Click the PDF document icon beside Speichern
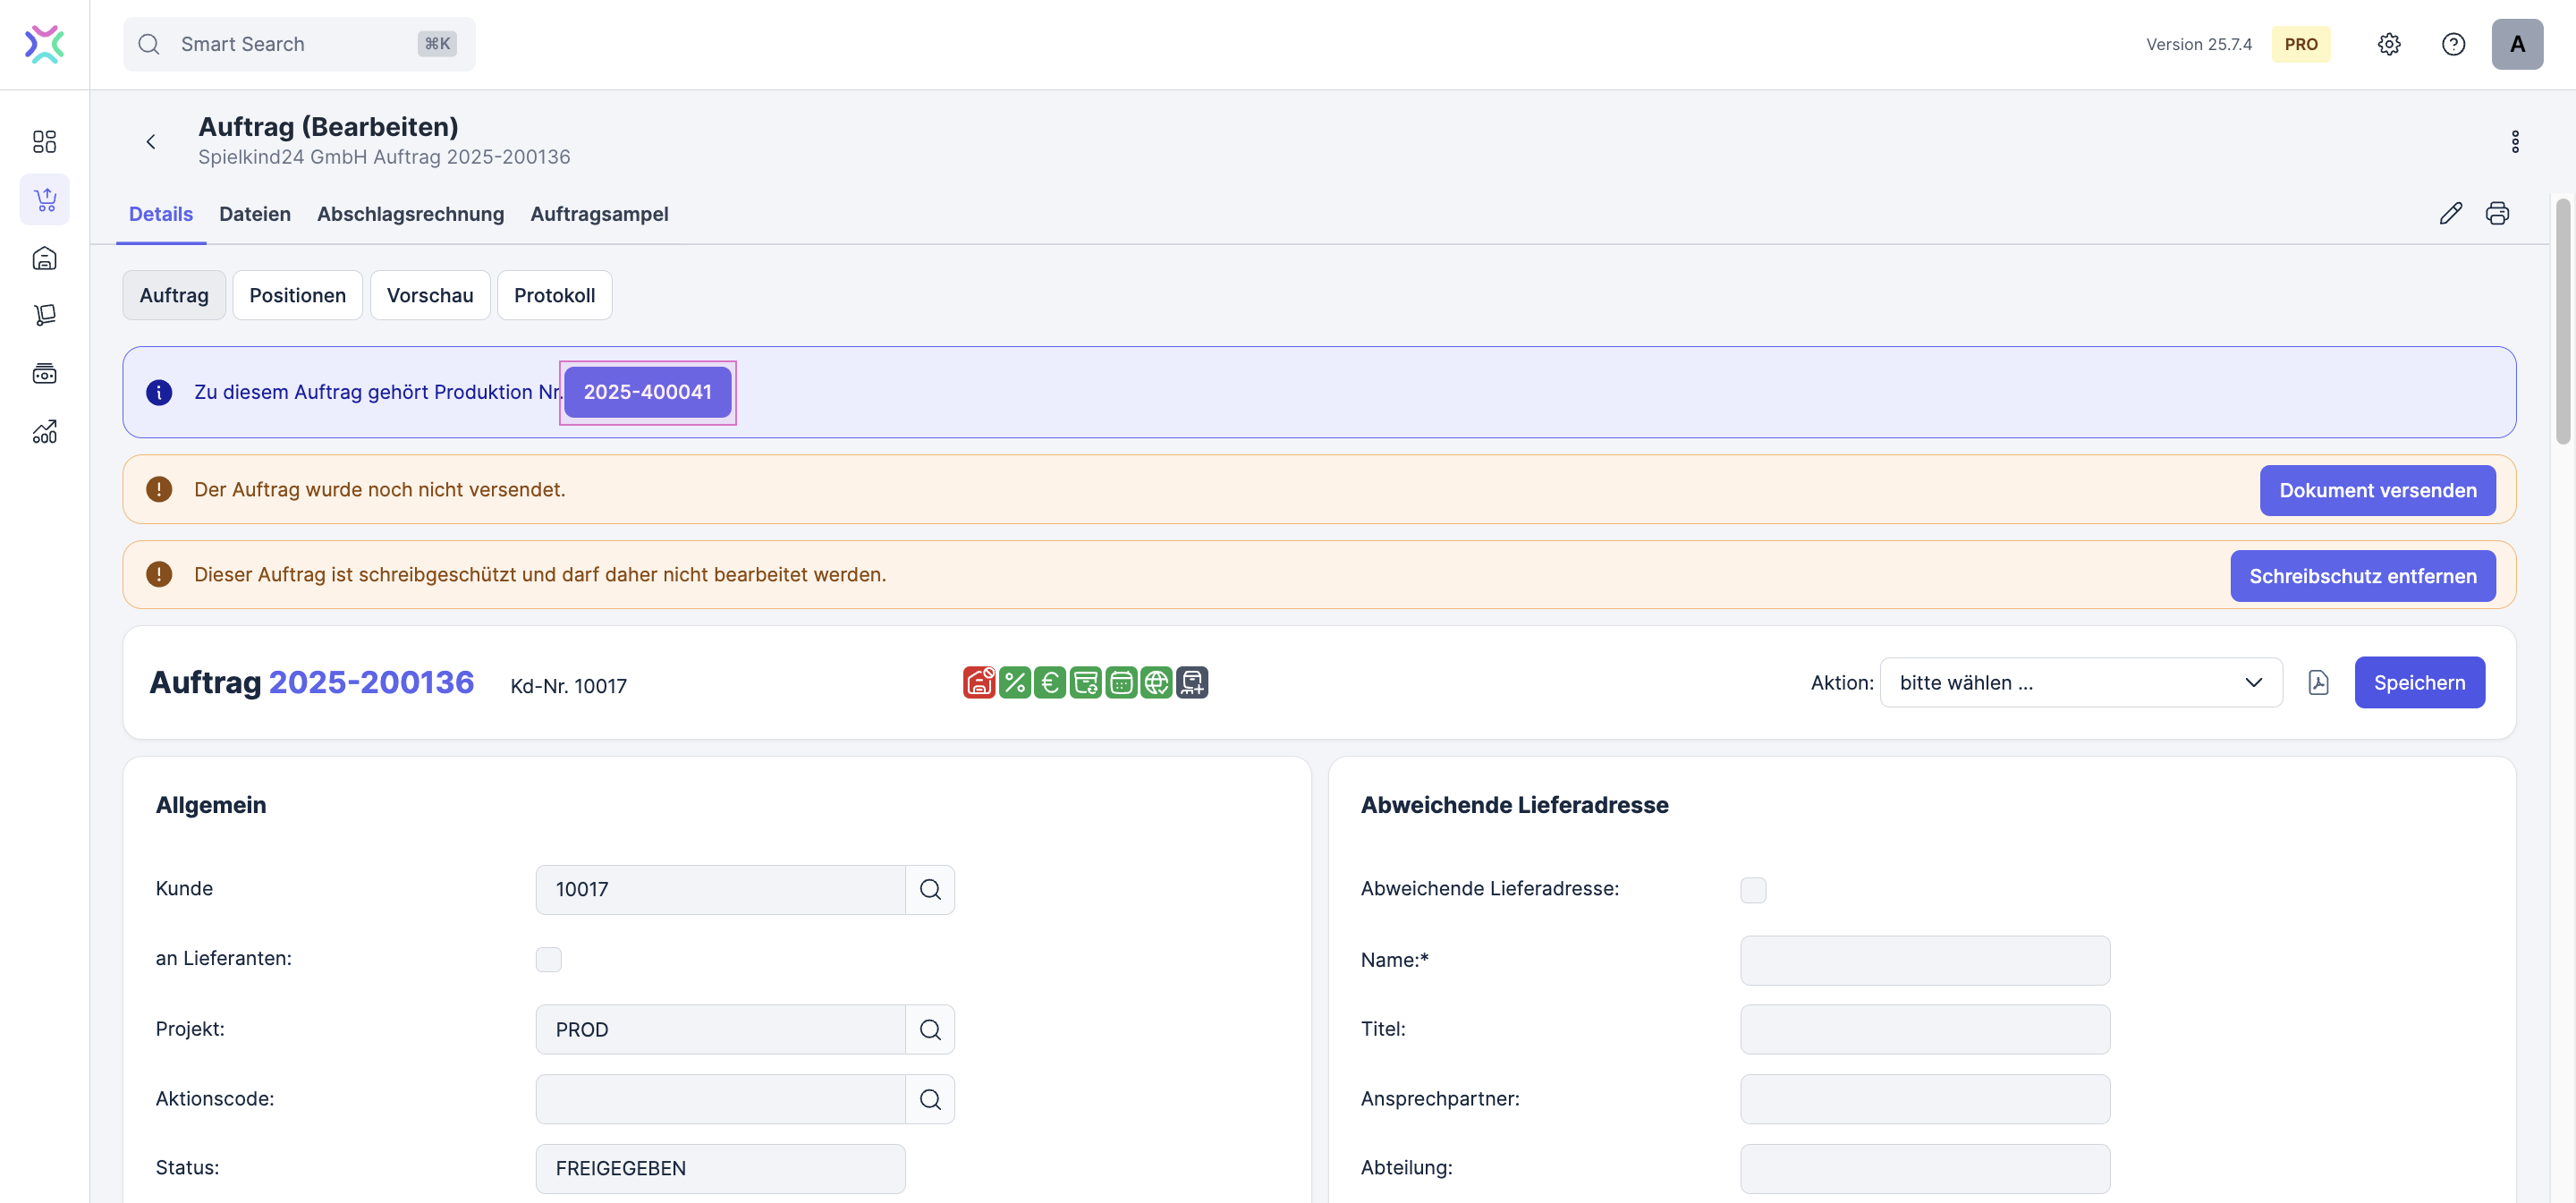 coord(2318,682)
